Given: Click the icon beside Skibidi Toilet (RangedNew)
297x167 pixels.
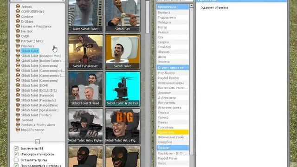Looking at the screenshot, I should [18, 105].
